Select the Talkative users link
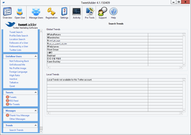Image resolution: width=191 pixels, height=135 pixels. click(x=14, y=82)
